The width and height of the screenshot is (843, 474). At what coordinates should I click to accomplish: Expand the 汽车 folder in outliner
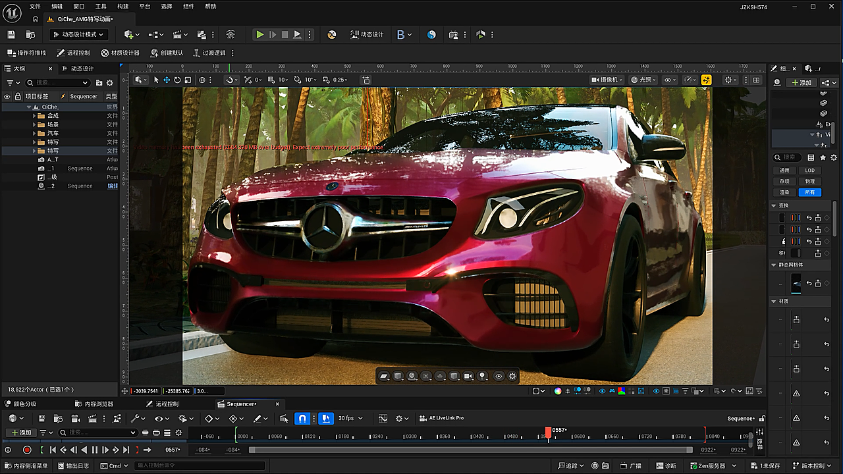click(x=34, y=133)
